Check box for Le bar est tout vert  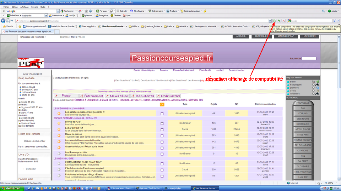point(162,130)
